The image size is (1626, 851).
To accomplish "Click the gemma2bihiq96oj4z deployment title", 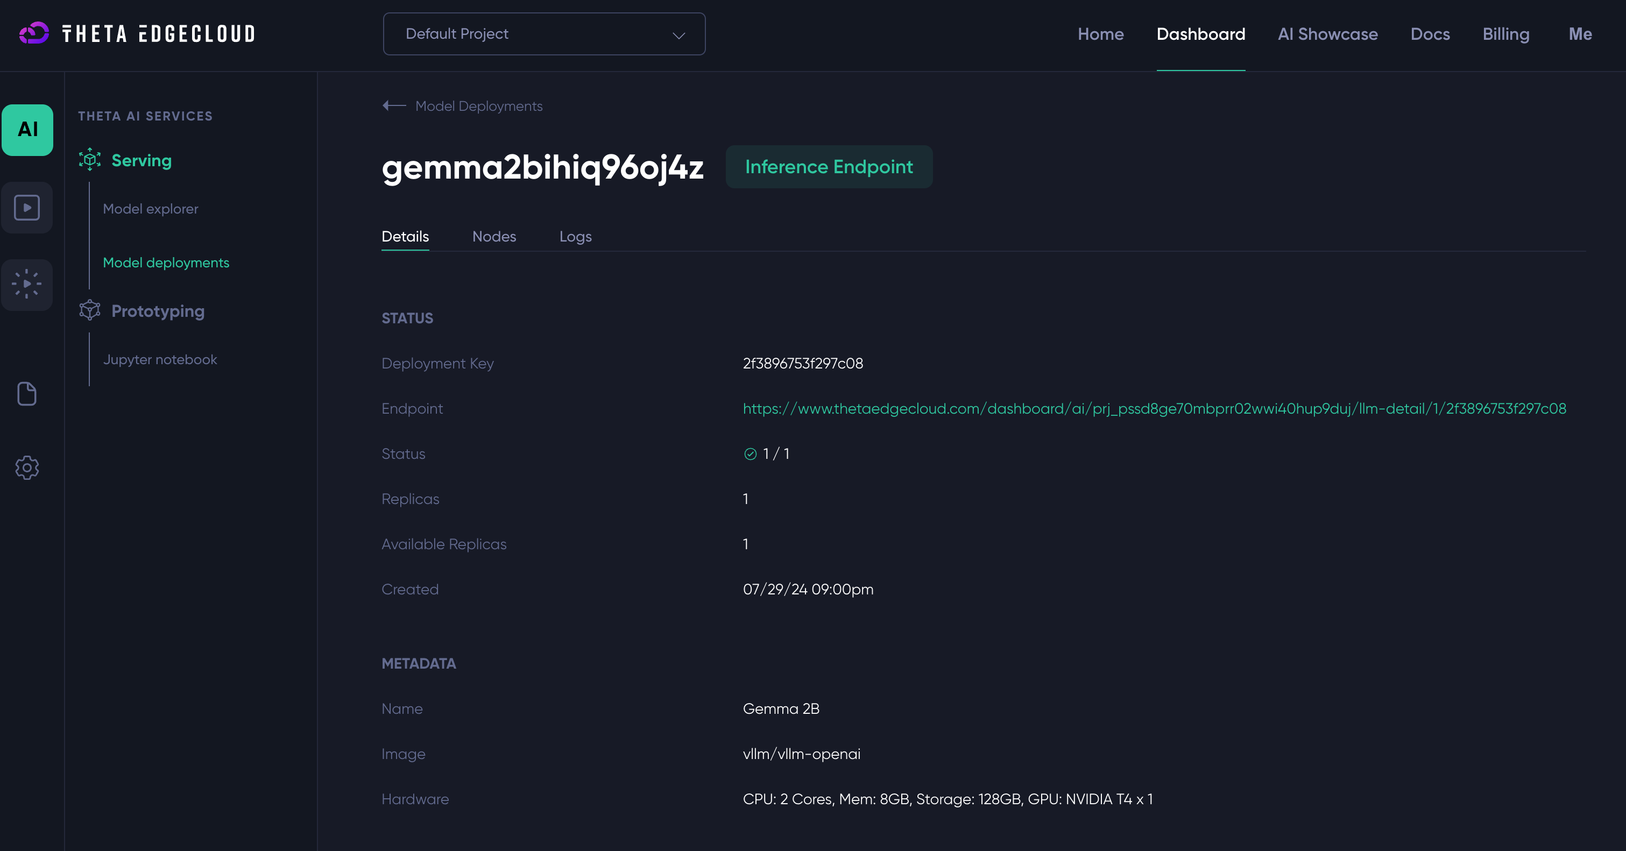I will click(x=542, y=168).
